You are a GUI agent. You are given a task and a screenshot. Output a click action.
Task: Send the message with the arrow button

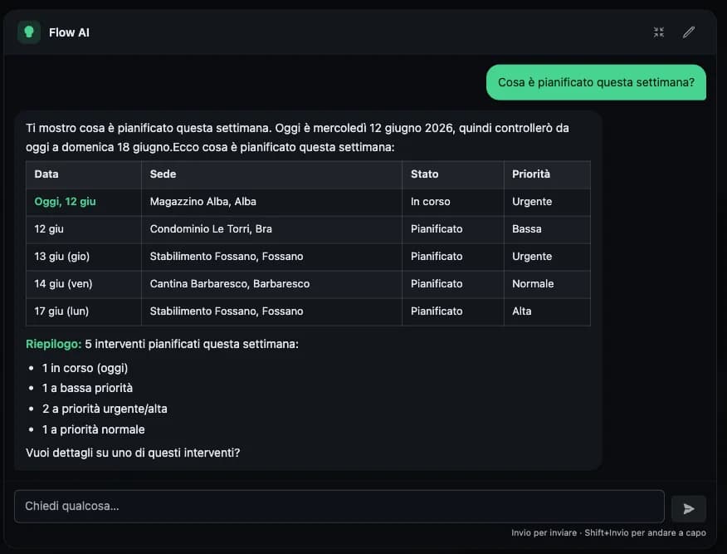[x=689, y=509]
